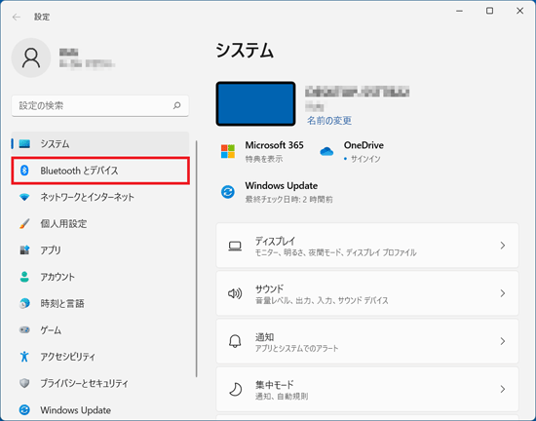Open アプリ in the sidebar
536x421 pixels.
coord(100,250)
